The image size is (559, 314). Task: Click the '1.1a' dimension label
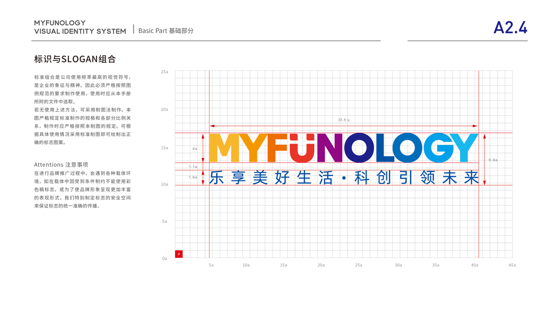(x=193, y=166)
